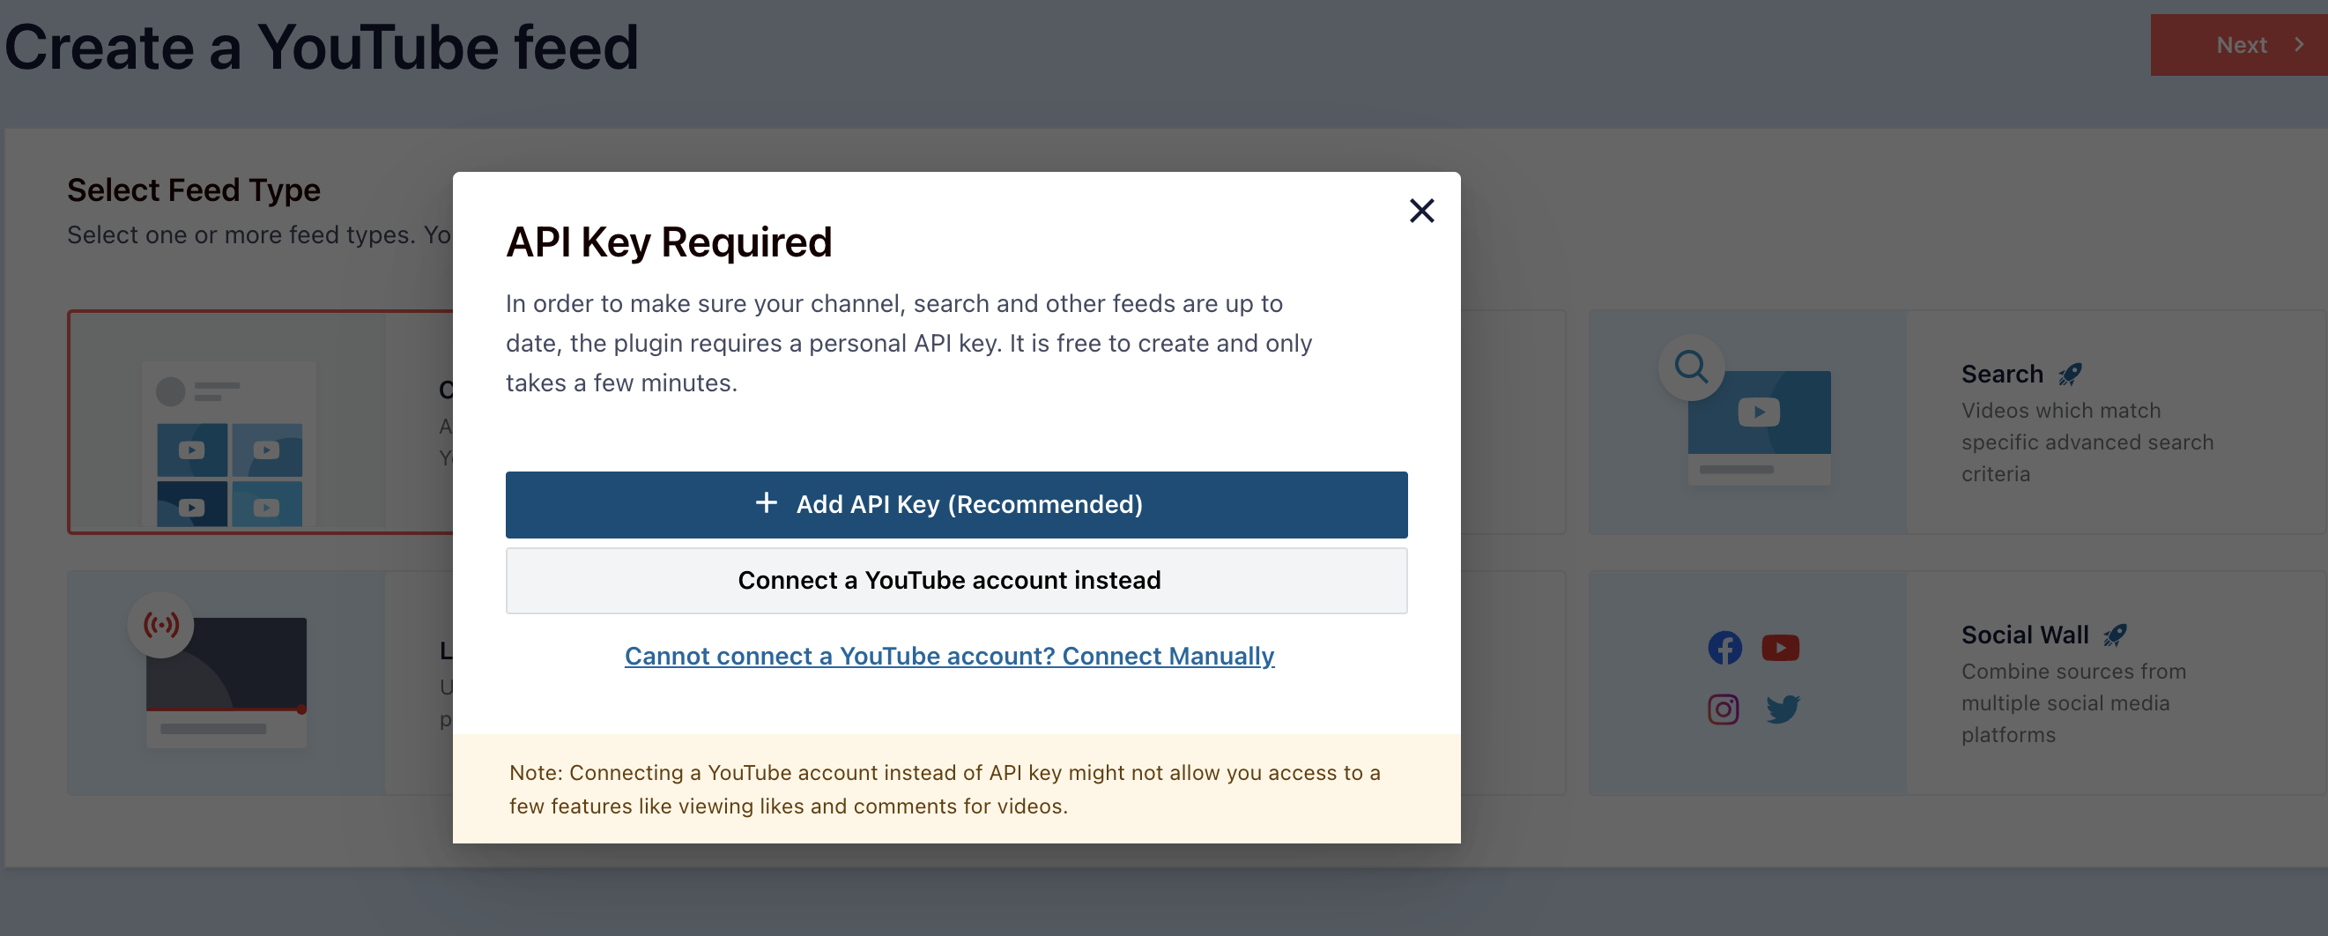
Task: Click the rocket icon beside Social Wall
Action: coord(2115,635)
